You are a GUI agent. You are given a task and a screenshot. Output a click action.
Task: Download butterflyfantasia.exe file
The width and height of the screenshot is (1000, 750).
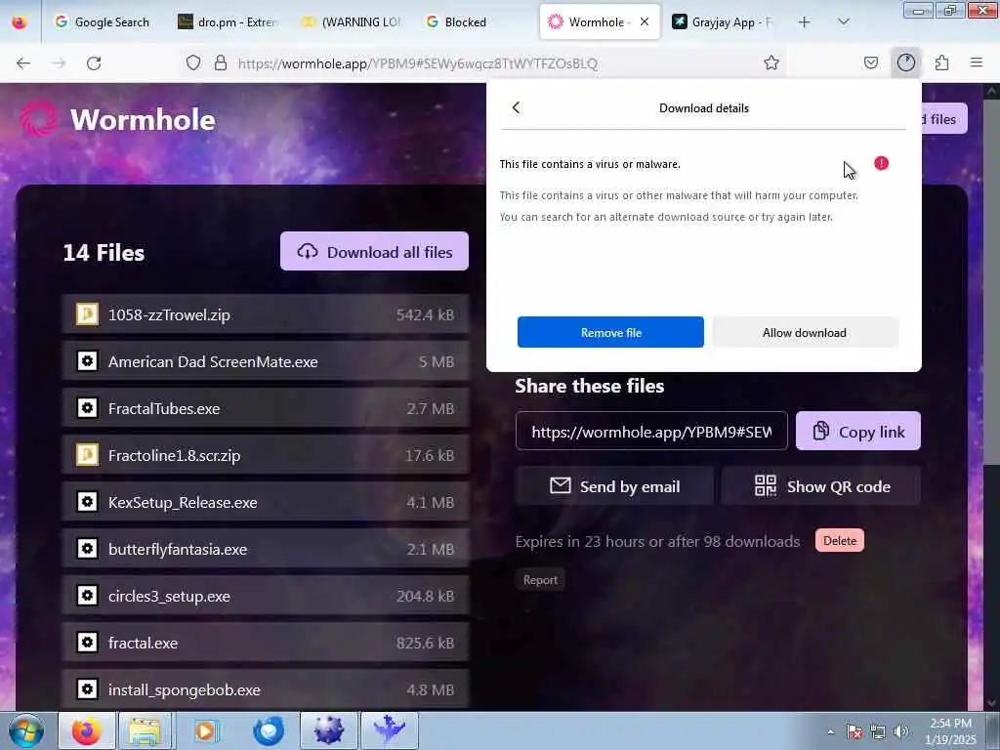coord(266,549)
